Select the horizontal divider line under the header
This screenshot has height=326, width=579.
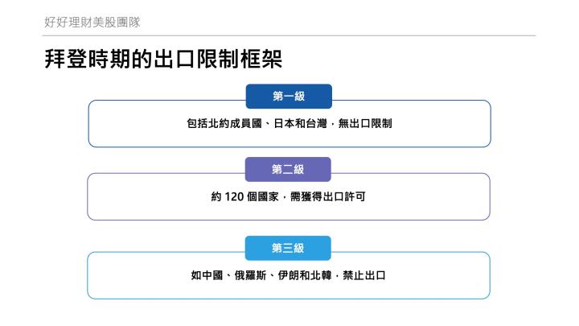(289, 35)
